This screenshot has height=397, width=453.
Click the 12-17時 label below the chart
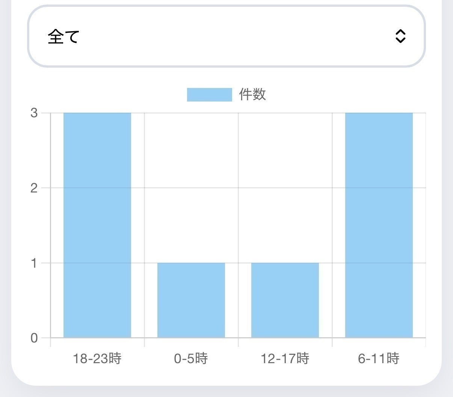click(x=284, y=359)
